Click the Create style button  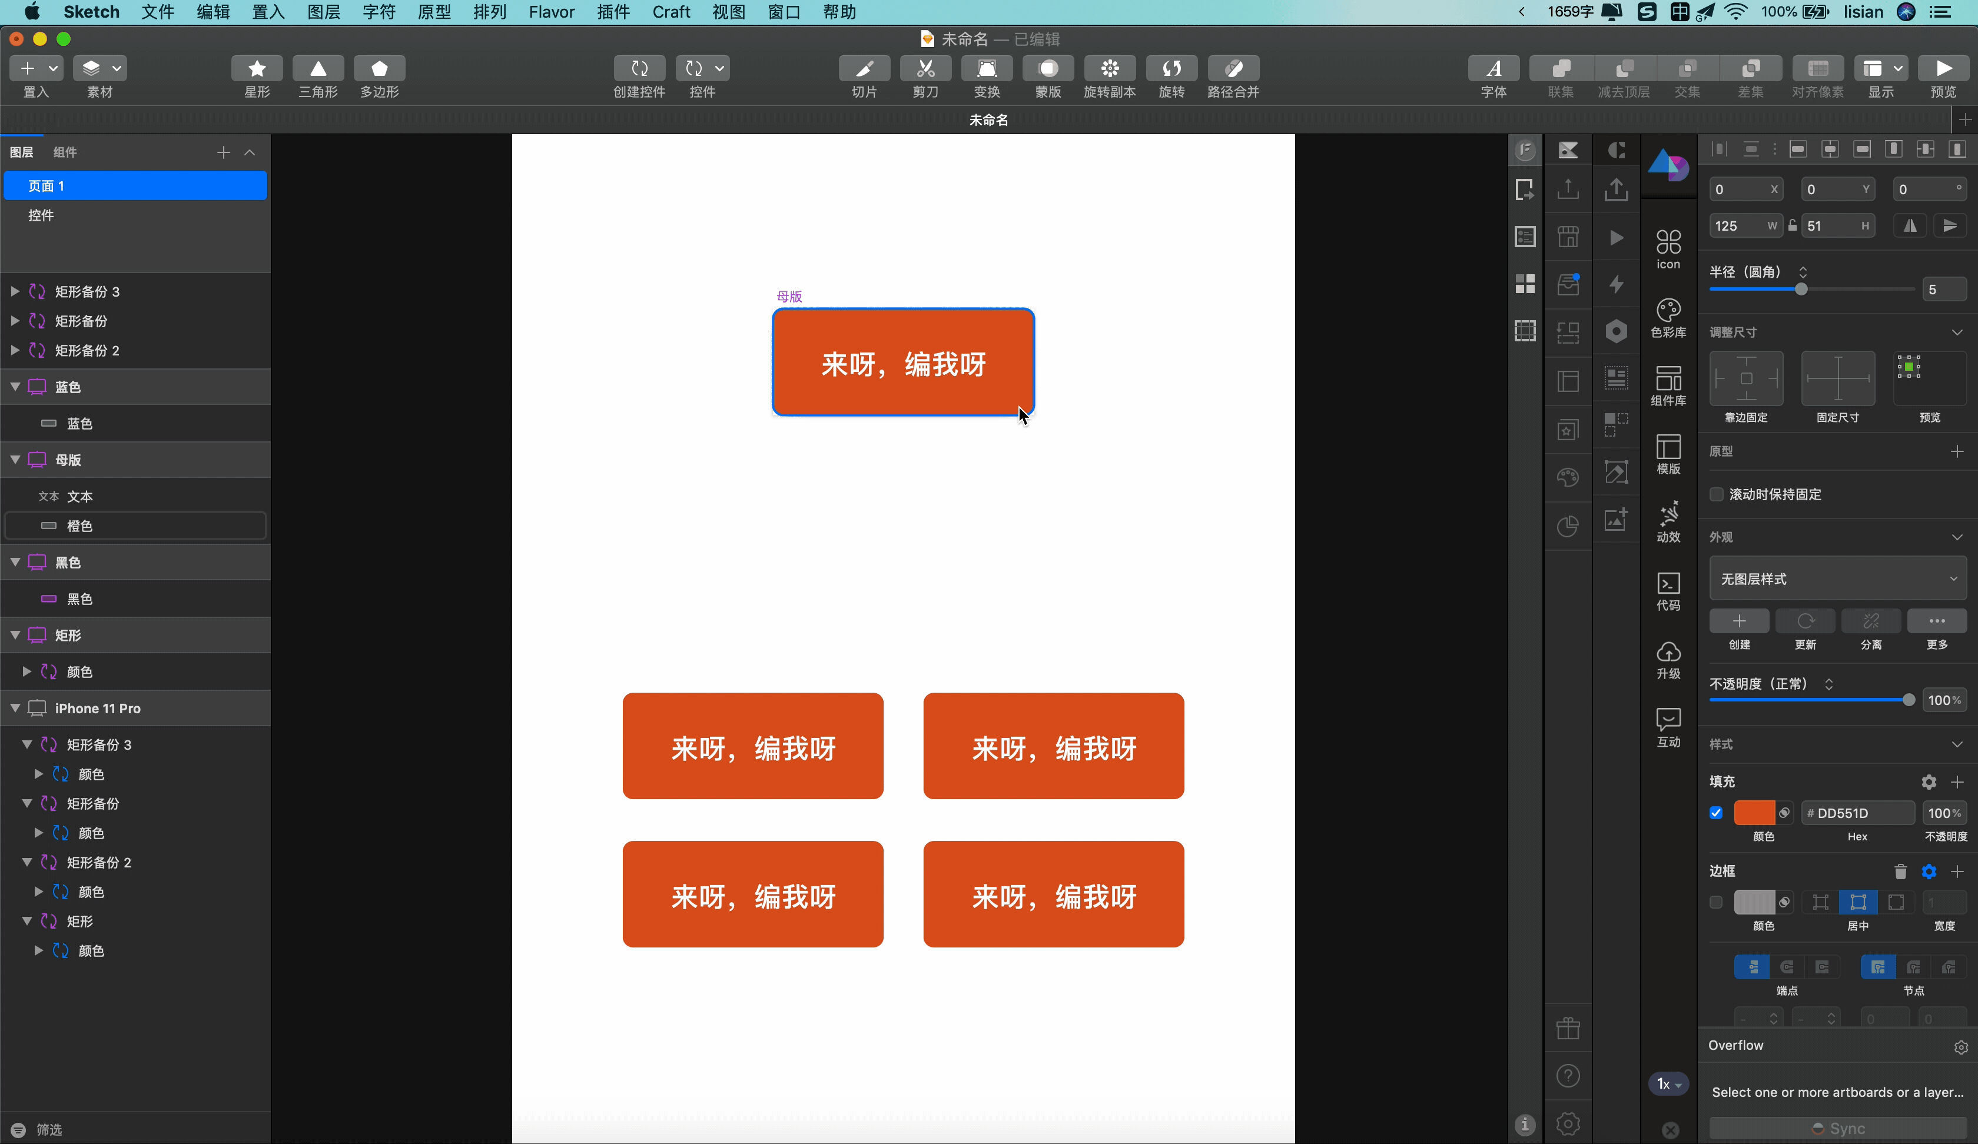pos(1738,621)
